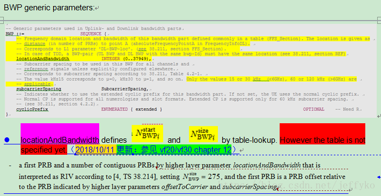The image size is (381, 196).
Task: Click the 'SEQUENCE {' keyword
Action: [x=93, y=34]
